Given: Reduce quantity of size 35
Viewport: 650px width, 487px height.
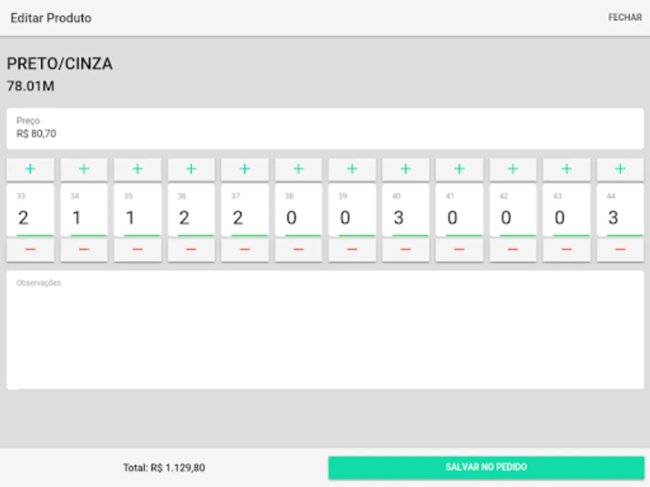Looking at the screenshot, I should [x=138, y=250].
